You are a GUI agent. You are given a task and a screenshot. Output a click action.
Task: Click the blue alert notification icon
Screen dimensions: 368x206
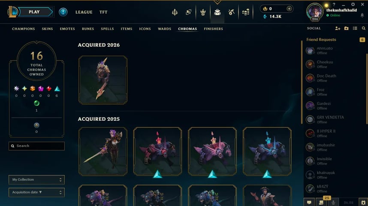[63, 12]
